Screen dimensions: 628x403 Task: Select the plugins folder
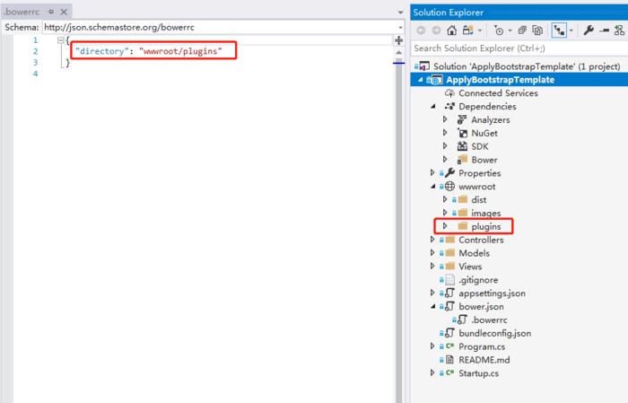(485, 227)
